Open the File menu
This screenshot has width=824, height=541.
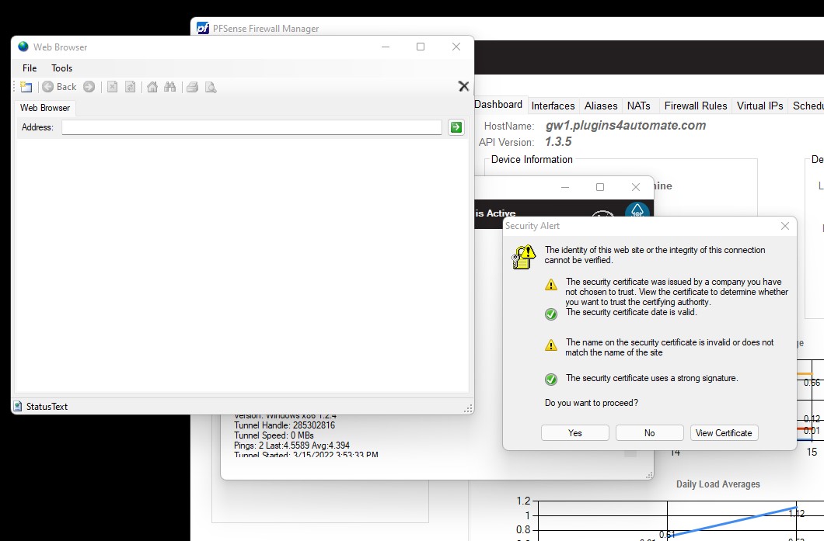click(29, 68)
